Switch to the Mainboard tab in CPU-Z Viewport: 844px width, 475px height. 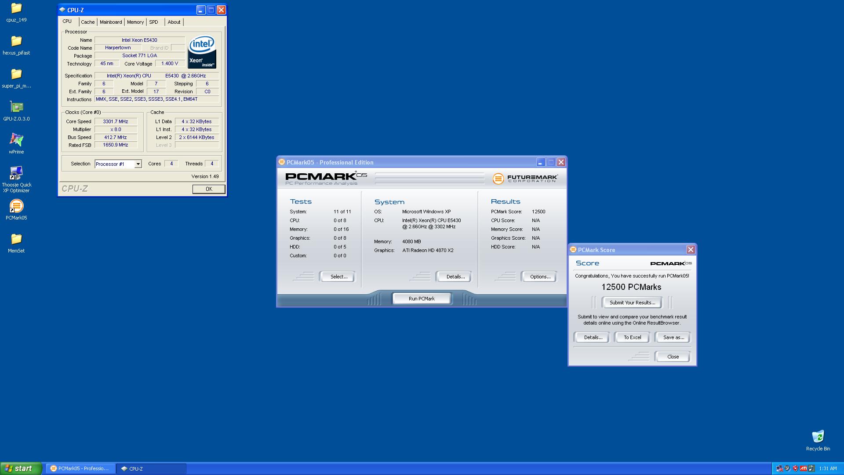pyautogui.click(x=111, y=22)
